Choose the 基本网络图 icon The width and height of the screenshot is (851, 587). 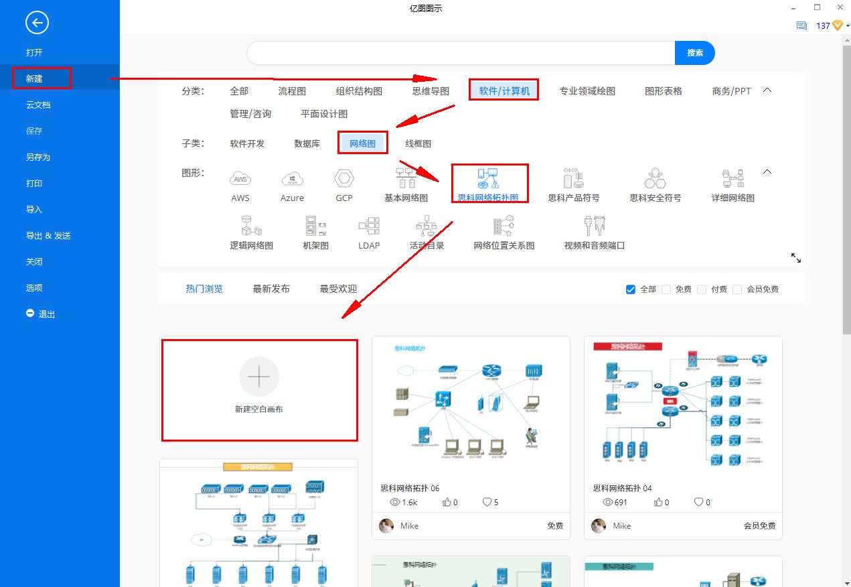coord(406,178)
